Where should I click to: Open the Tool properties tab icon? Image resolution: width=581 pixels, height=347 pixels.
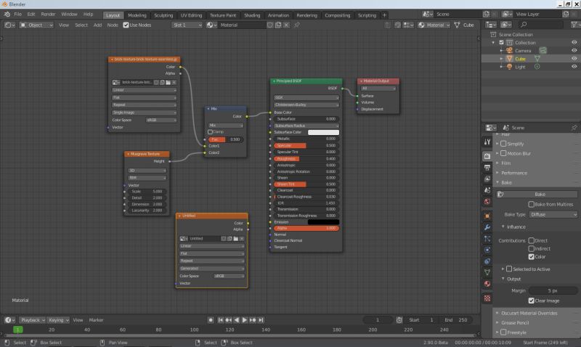[487, 142]
